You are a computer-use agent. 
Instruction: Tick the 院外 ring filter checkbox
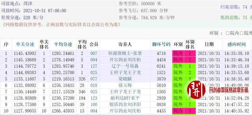[x=241, y=33]
